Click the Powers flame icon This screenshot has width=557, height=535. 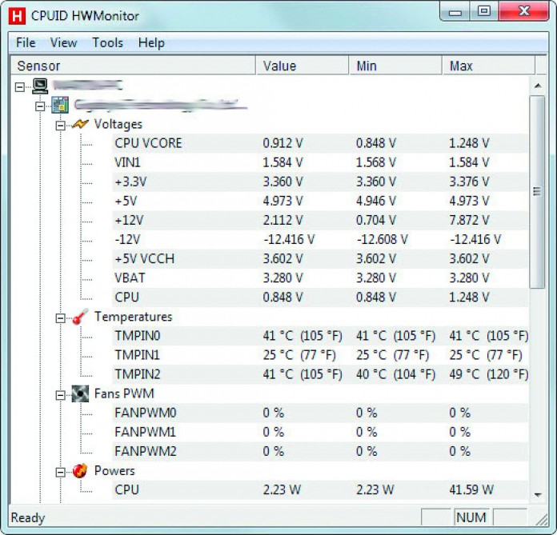(80, 471)
